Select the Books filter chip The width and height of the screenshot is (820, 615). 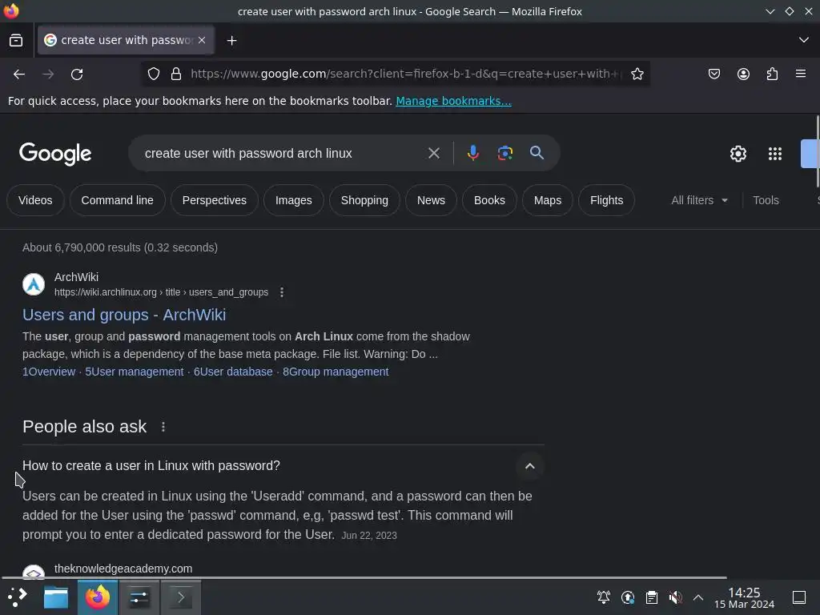(x=489, y=200)
